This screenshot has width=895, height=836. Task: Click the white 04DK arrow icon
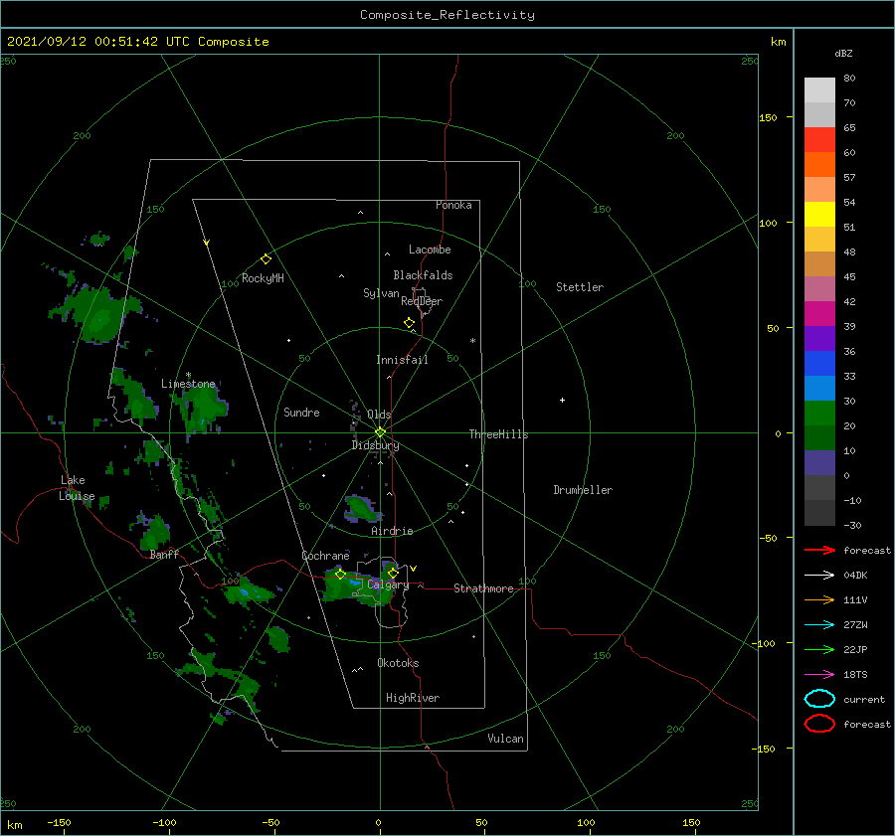(x=819, y=576)
